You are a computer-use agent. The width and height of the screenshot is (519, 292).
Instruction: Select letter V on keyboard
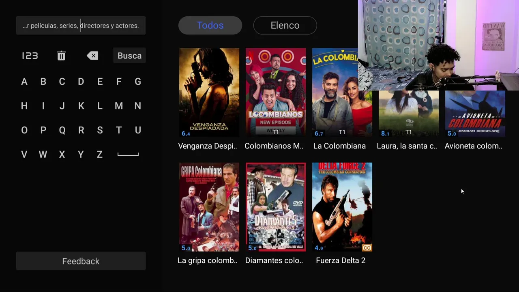(24, 155)
